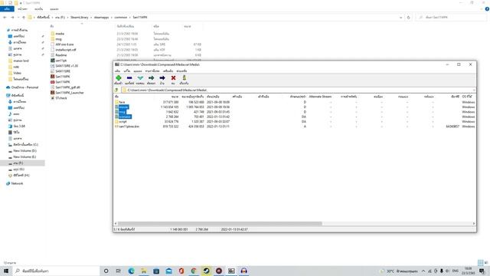Open the blue File tab in Explorer ribbon

tap(7, 9)
